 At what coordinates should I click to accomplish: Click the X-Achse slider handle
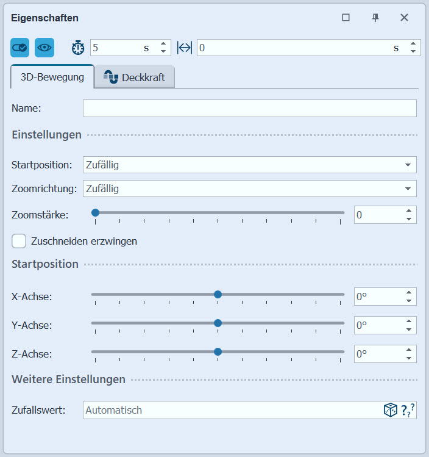(x=218, y=294)
